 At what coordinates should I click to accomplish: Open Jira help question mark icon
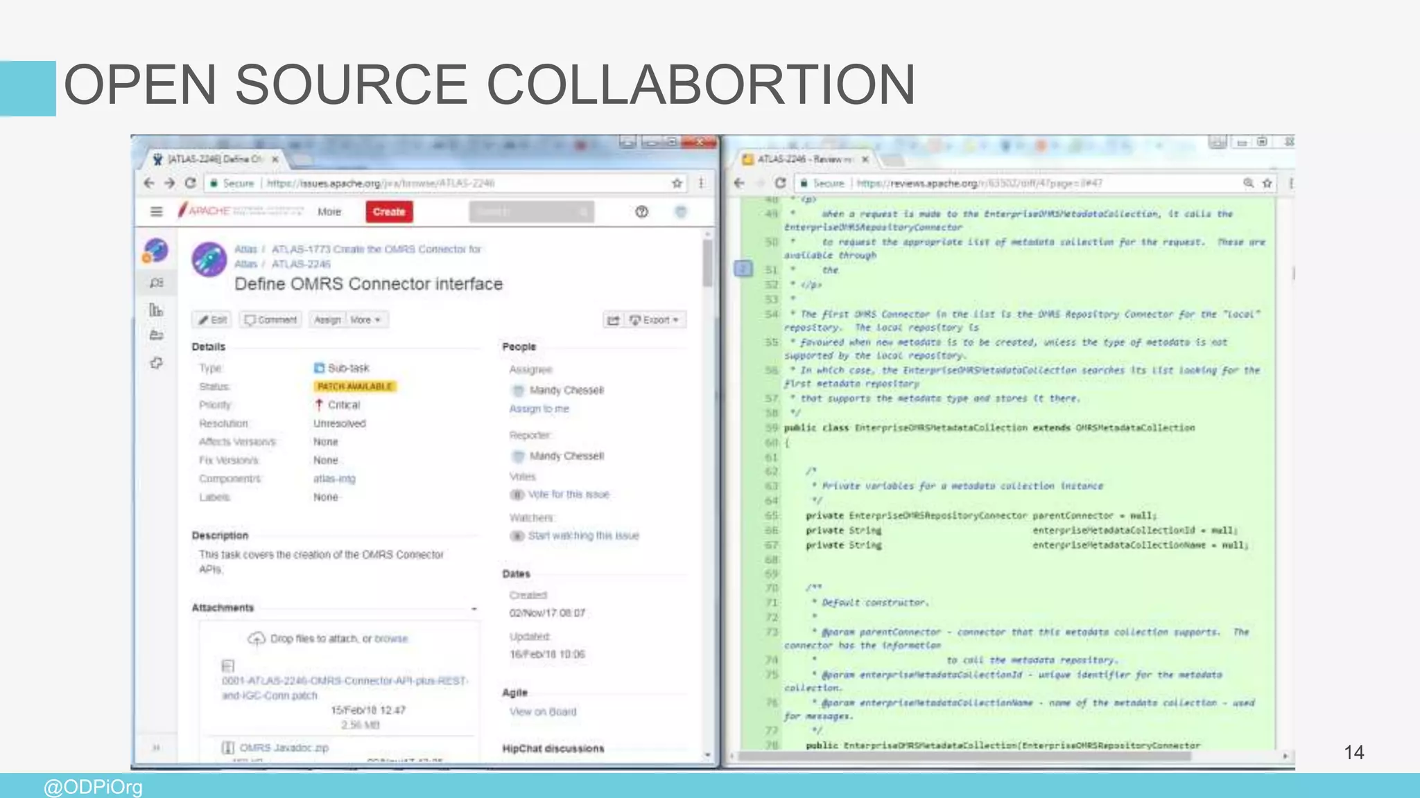coord(641,211)
